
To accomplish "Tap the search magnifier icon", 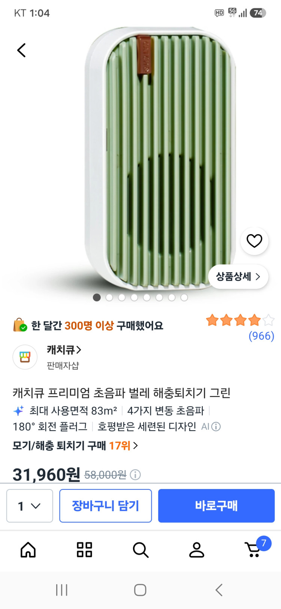I will [140, 550].
